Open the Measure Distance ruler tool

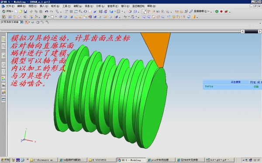point(176,11)
